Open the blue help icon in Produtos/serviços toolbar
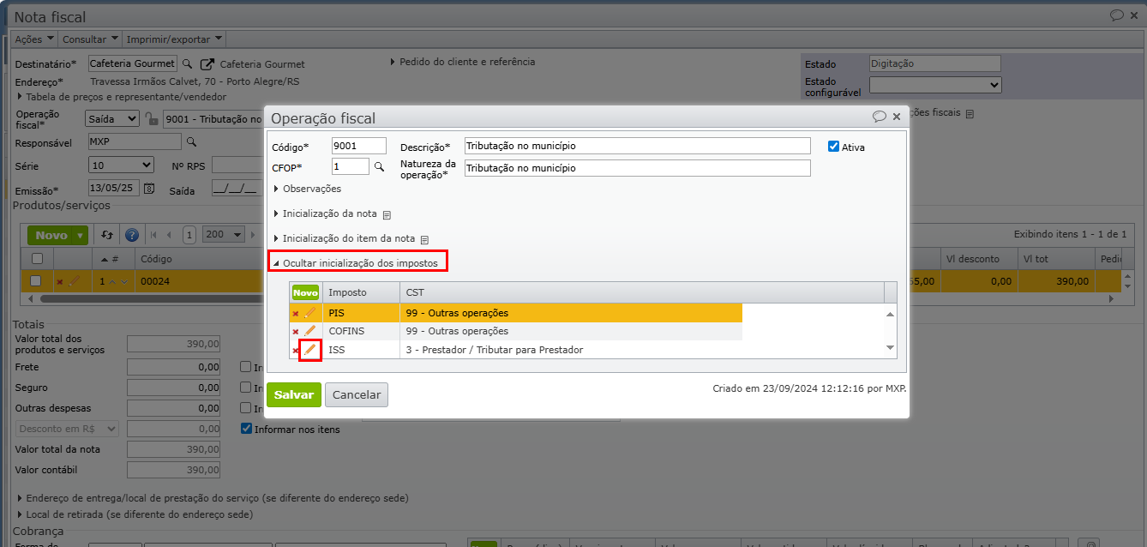This screenshot has width=1147, height=547. (131, 235)
